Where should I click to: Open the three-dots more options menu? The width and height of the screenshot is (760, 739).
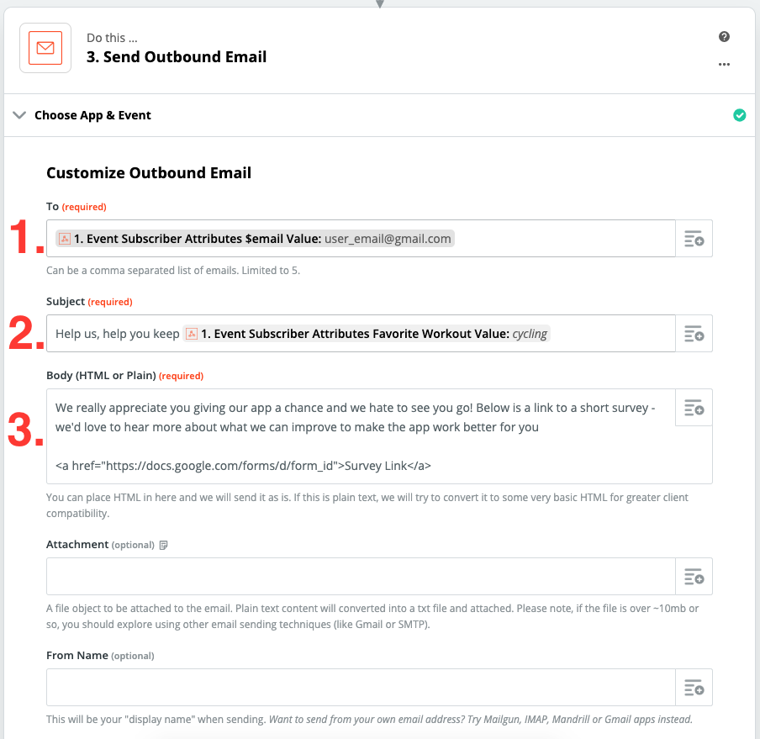[x=724, y=65]
